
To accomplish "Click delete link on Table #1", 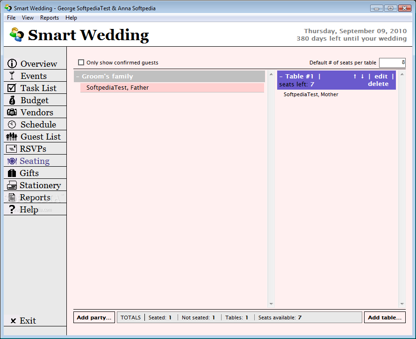I will [378, 84].
